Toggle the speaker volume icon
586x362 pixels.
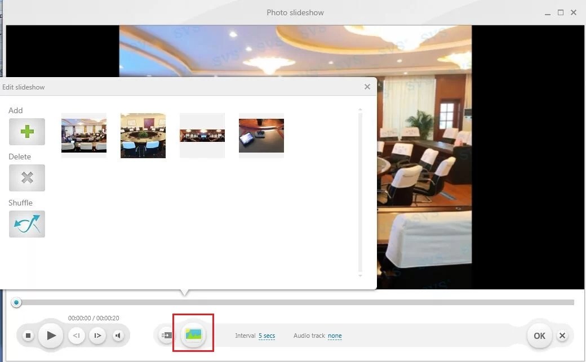point(118,335)
